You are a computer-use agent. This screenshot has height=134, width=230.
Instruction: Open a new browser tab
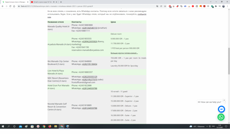point(61,2)
